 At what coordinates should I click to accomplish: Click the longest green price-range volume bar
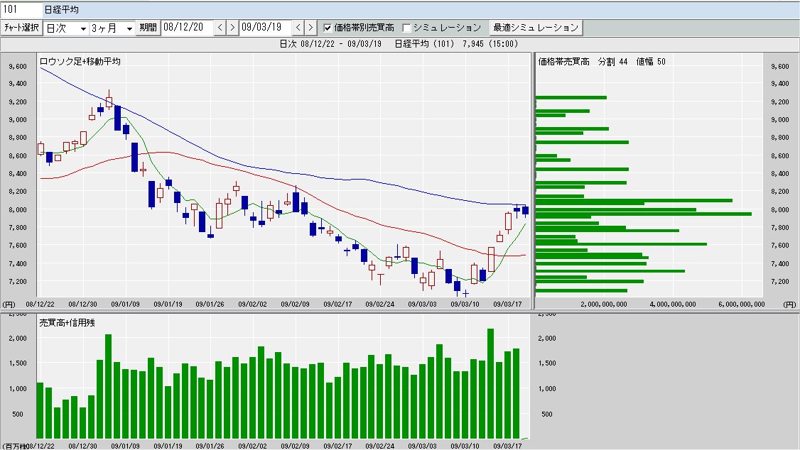(x=643, y=214)
